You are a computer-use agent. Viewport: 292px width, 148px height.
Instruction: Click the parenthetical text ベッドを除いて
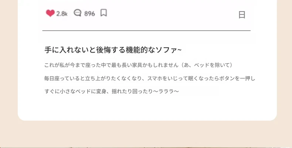211,65
